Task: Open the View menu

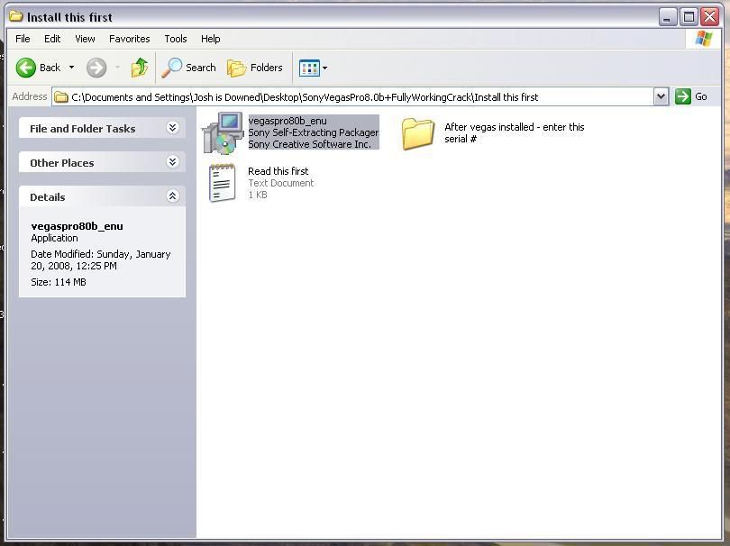Action: (85, 39)
